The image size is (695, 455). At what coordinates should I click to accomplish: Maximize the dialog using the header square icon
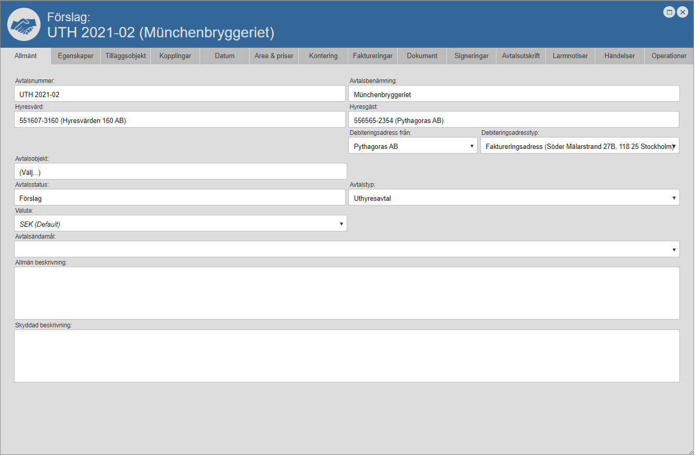click(x=670, y=12)
